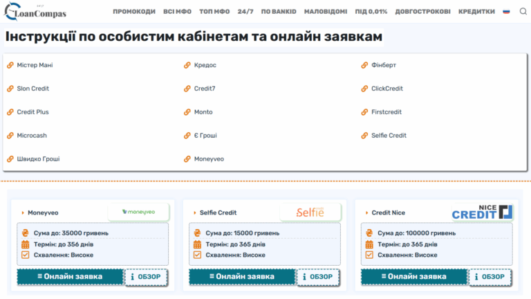Click chain-link icon beside Фінберт

[365, 65]
